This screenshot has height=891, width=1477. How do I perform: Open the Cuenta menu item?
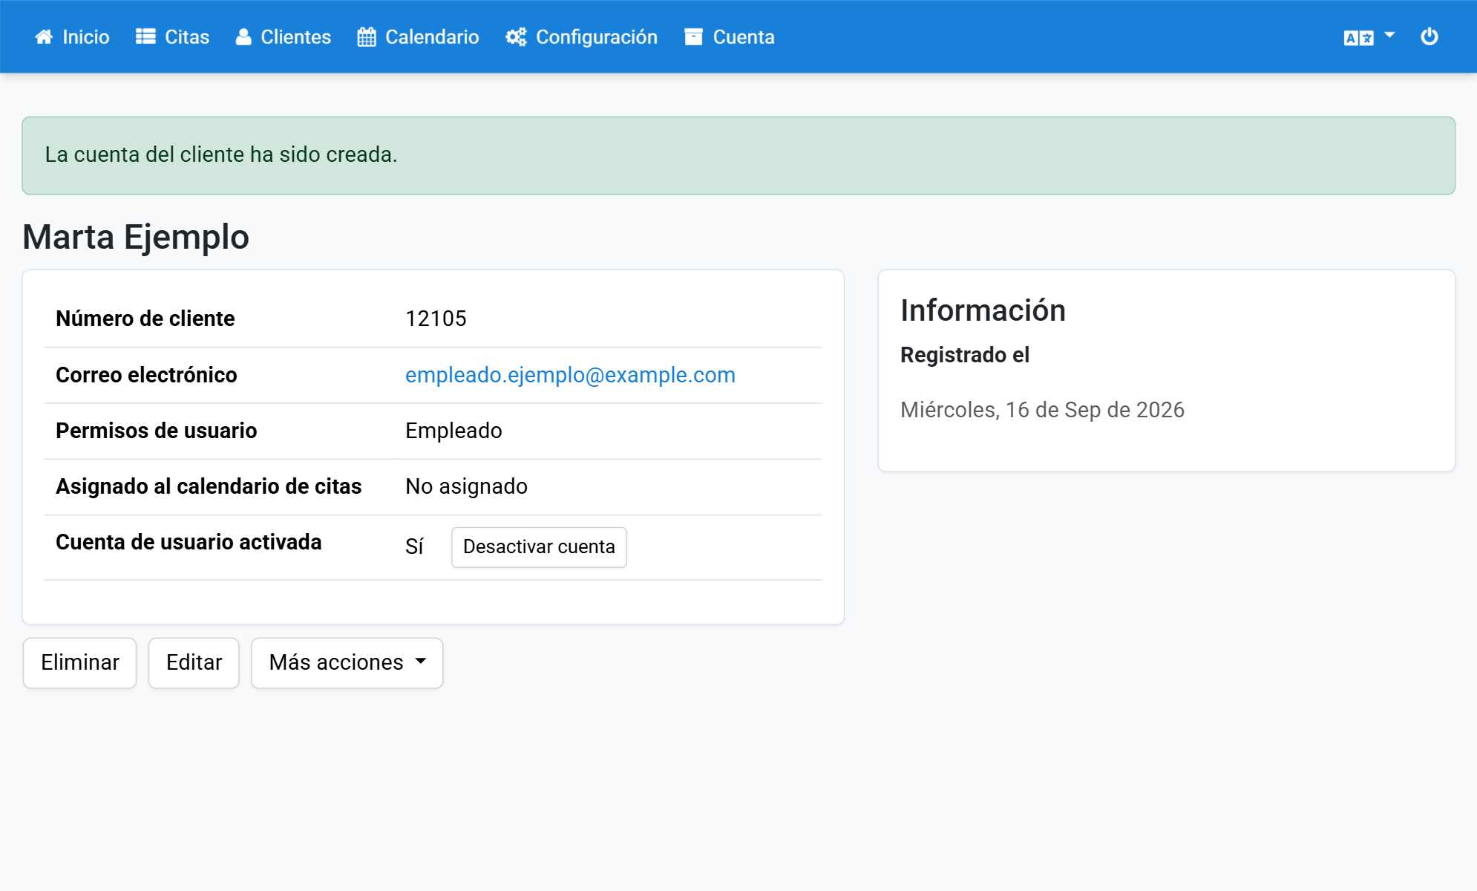(x=730, y=37)
